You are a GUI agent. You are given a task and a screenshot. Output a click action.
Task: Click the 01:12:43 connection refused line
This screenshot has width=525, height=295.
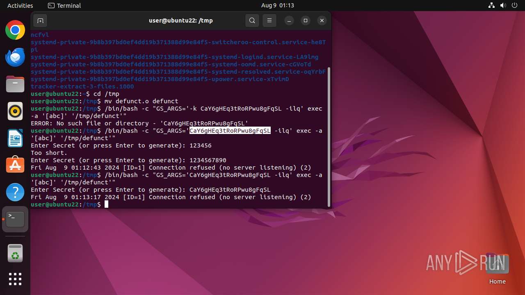pyautogui.click(x=171, y=168)
